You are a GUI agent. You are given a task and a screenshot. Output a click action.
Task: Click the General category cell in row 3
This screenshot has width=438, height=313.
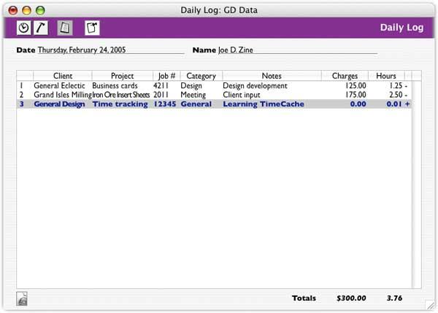[196, 104]
